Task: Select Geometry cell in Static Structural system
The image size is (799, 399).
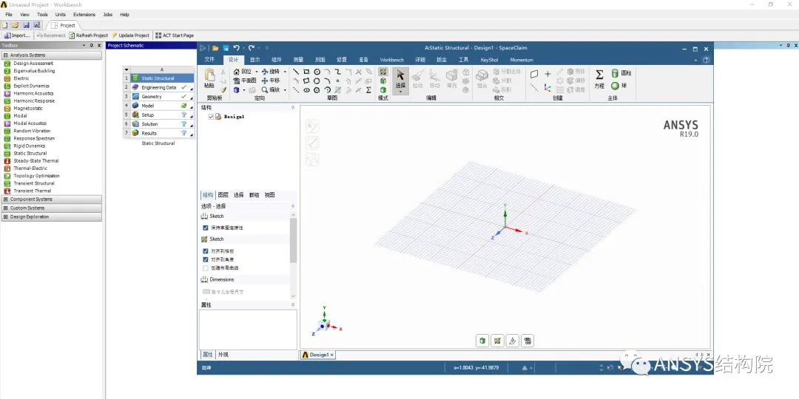Action: [162, 97]
